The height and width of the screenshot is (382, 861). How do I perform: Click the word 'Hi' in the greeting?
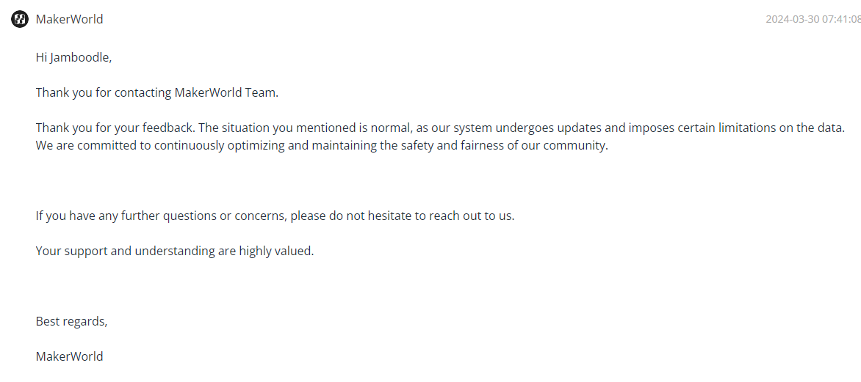pyautogui.click(x=41, y=57)
